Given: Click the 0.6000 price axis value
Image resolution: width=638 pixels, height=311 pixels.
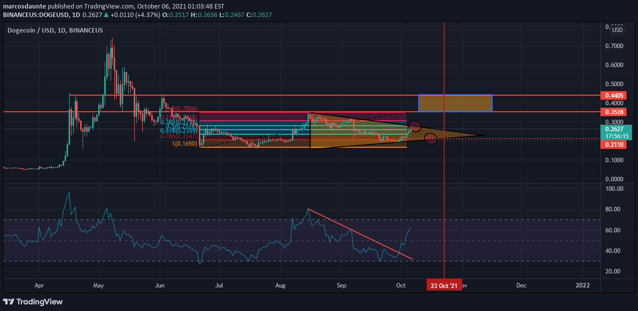Looking at the screenshot, I should pyautogui.click(x=613, y=65).
